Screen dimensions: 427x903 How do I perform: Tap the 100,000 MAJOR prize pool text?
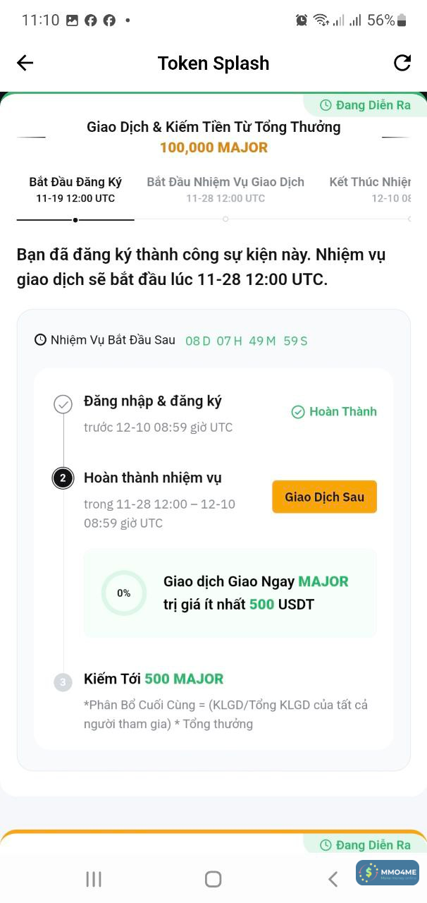pos(213,147)
